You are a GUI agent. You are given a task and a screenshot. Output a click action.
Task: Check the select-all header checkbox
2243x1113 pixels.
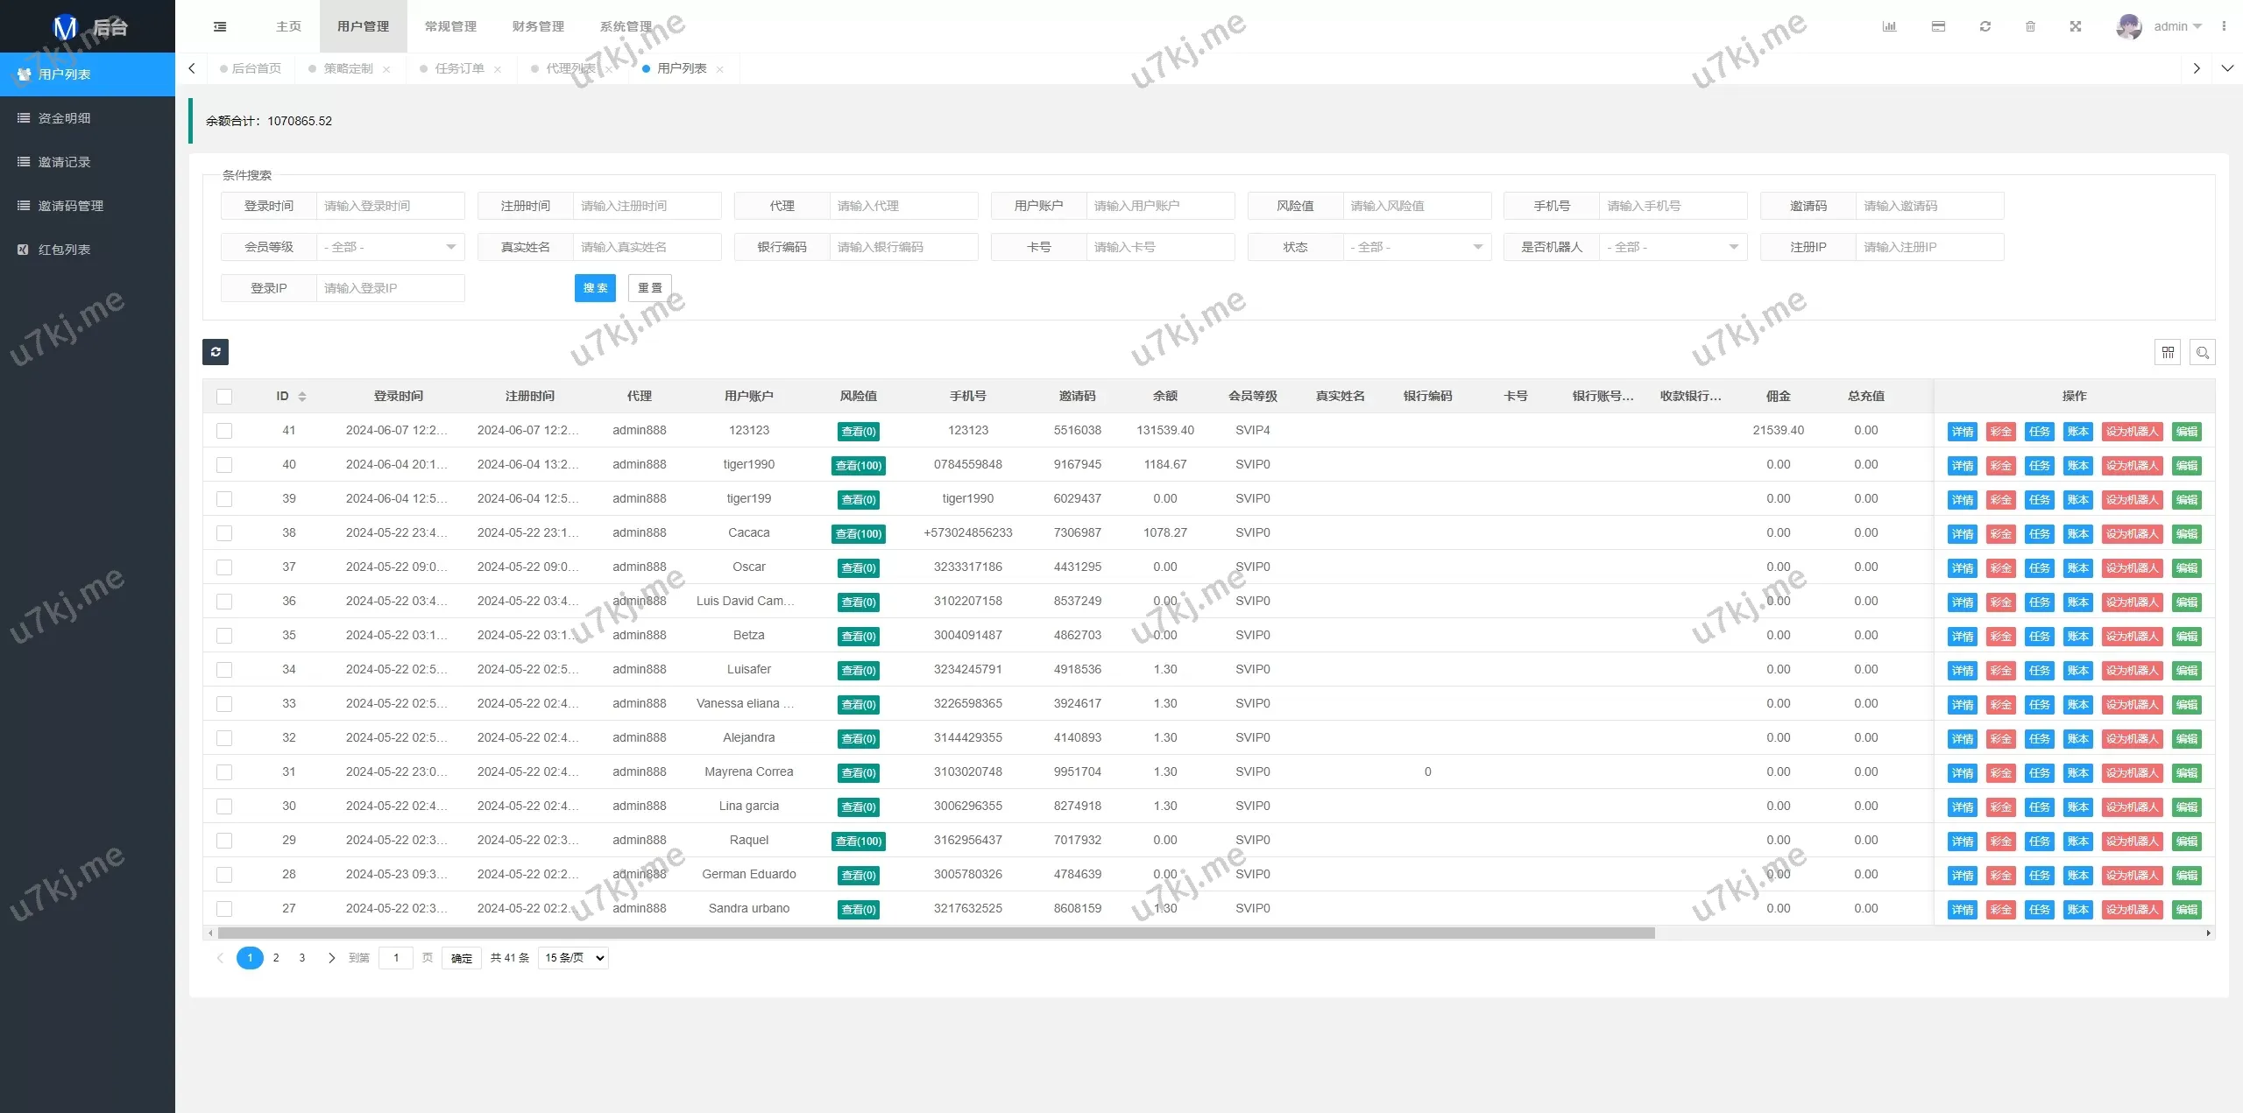tap(224, 397)
